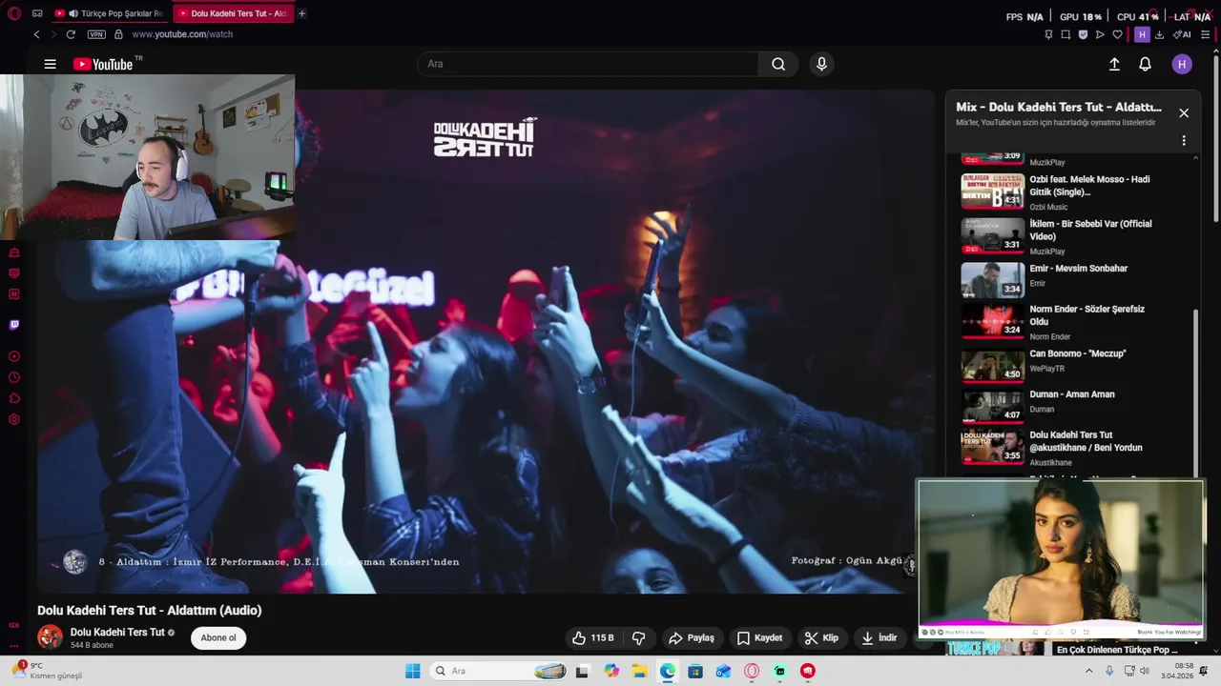Create a clip with Klip button
Viewport: 1221px width, 686px height.
click(821, 638)
